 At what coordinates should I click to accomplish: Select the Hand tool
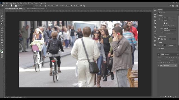tap(2, 42)
